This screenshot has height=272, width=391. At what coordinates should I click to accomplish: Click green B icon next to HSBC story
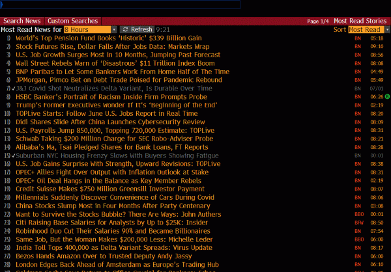pos(387,97)
